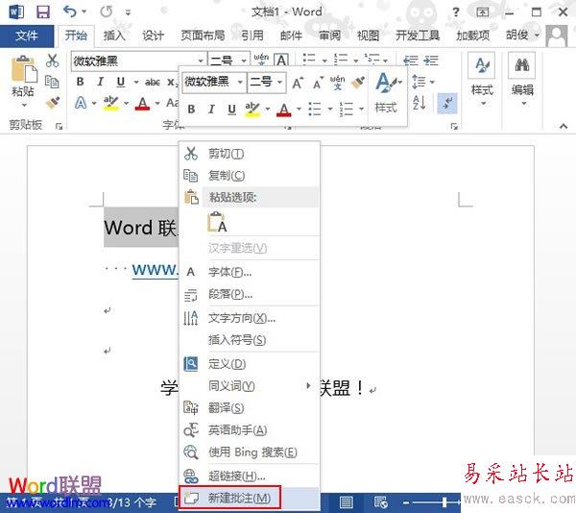
Task: Toggle bullets list in mini toolbar
Action: [x=315, y=110]
